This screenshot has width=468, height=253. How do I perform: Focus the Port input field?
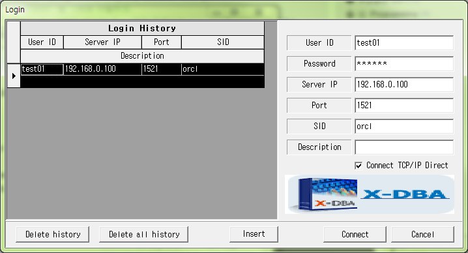pyautogui.click(x=404, y=106)
